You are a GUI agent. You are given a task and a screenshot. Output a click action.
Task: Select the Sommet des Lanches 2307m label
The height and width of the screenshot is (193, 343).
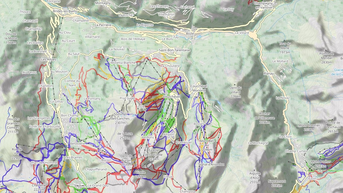coord(120,118)
